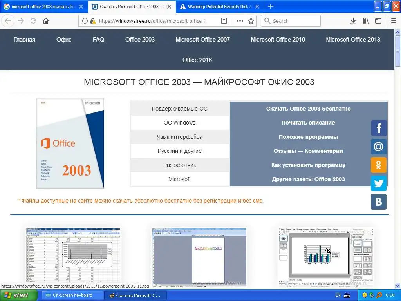Image resolution: width=401 pixels, height=301 pixels.
Task: Click the Разработчик cell
Action: click(x=179, y=165)
